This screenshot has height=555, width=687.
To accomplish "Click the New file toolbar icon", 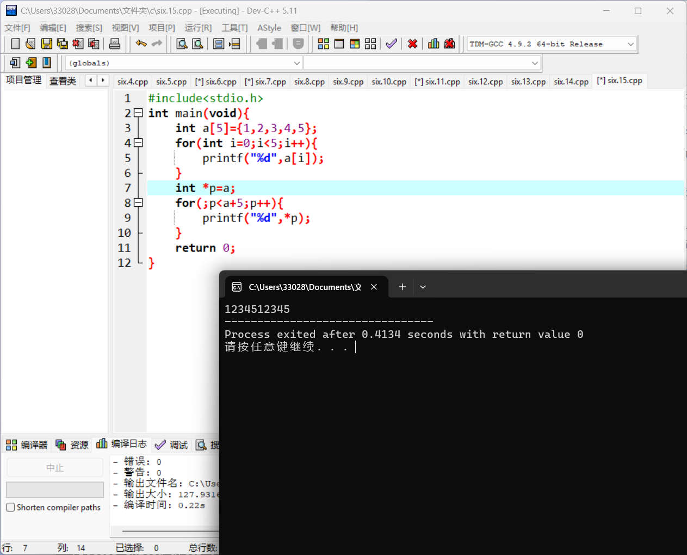I will click(x=15, y=44).
